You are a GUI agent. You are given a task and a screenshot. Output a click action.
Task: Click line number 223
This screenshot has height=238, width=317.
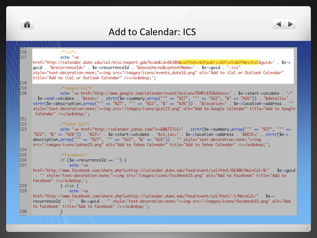[23, 129]
